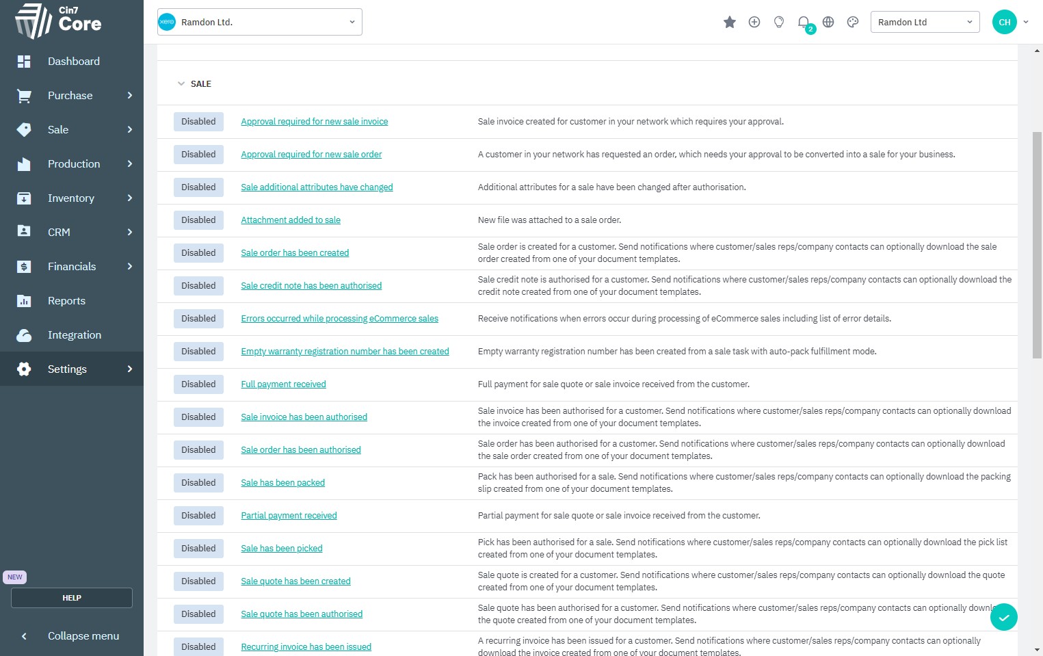Viewport: 1043px width, 656px height.
Task: Collapse the SALE section
Action: click(x=181, y=84)
